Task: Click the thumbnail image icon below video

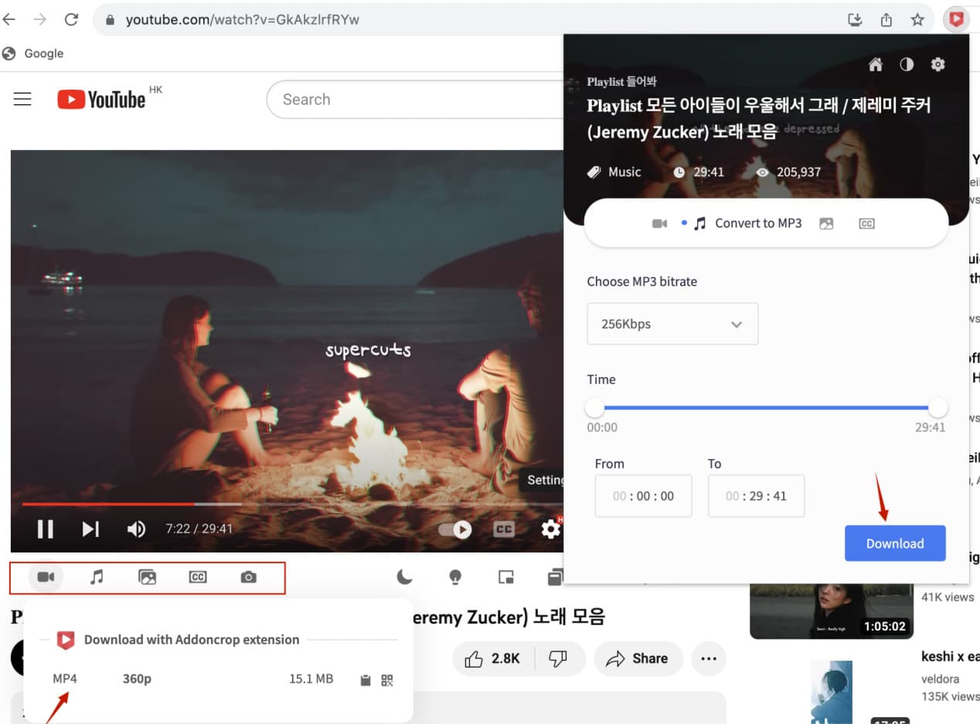Action: pyautogui.click(x=147, y=577)
